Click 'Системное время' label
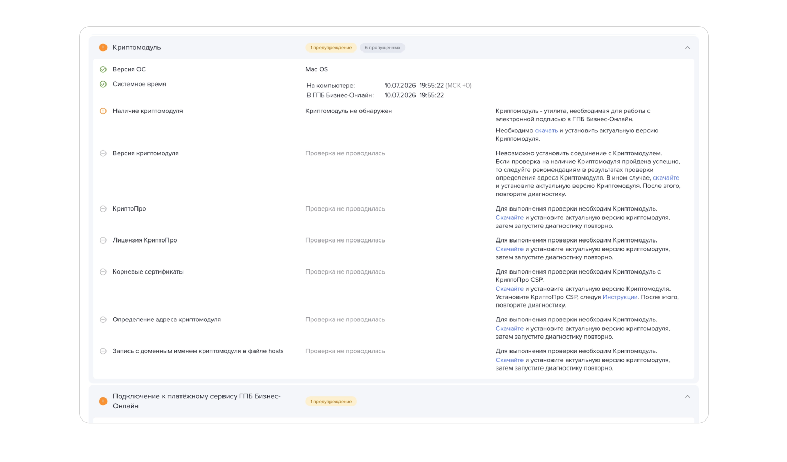The width and height of the screenshot is (787, 462). pyautogui.click(x=140, y=84)
